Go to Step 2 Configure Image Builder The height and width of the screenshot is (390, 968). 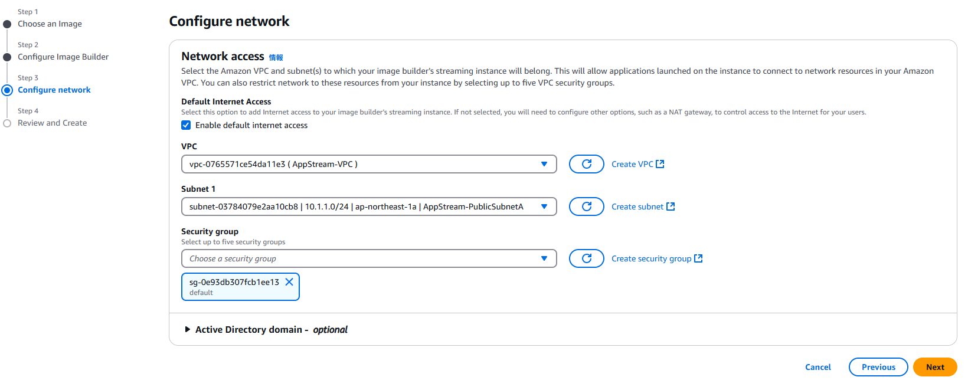(63, 57)
